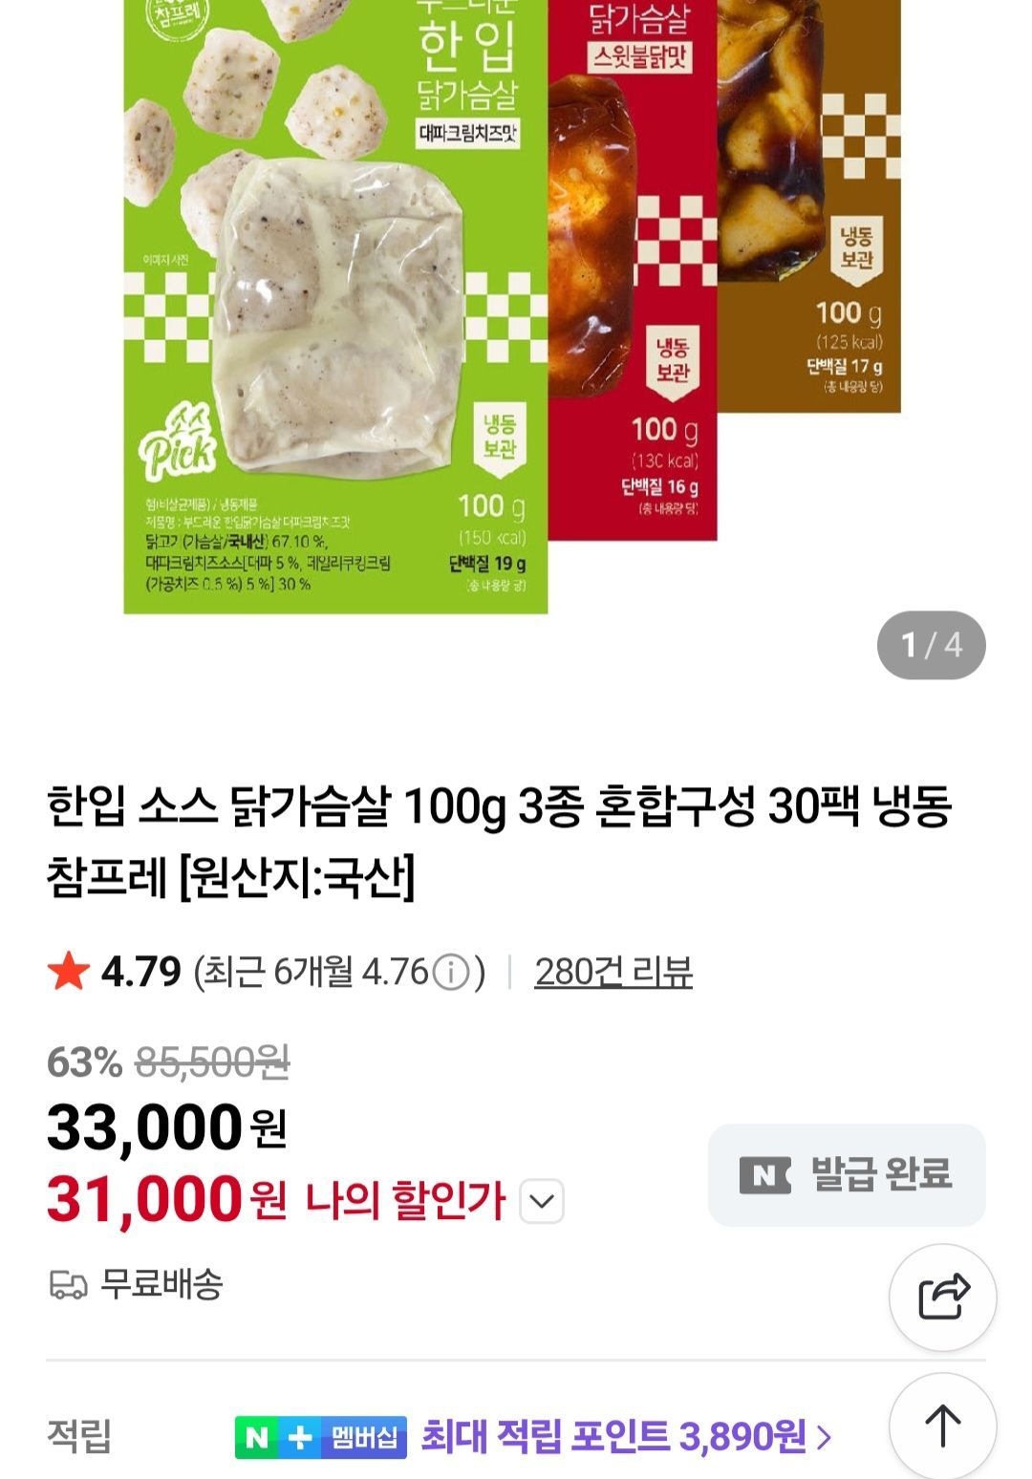Select the brown package product image
The height and width of the screenshot is (1479, 1032).
point(809,205)
